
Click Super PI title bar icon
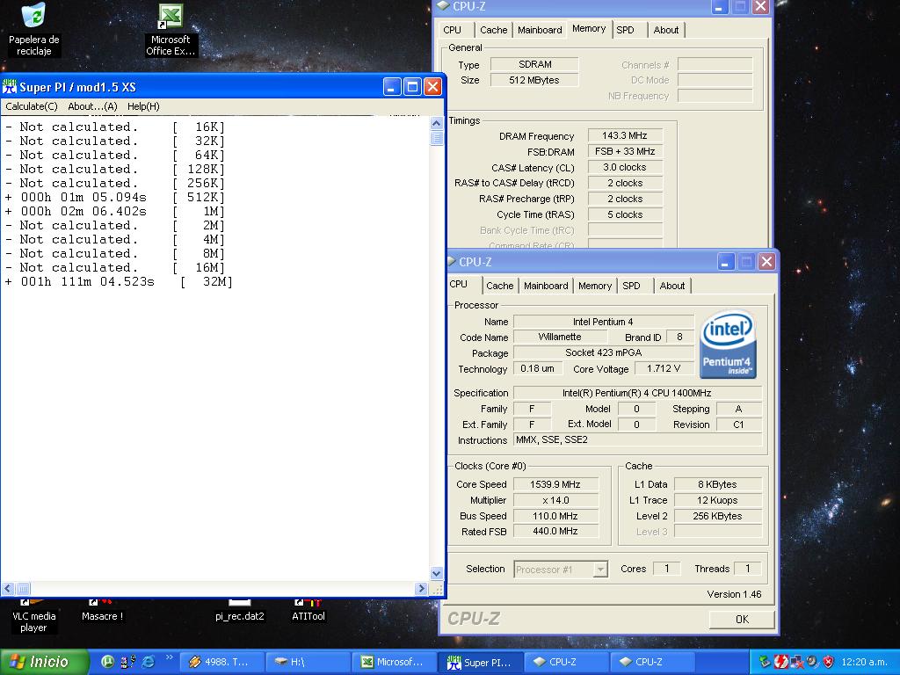(x=10, y=87)
